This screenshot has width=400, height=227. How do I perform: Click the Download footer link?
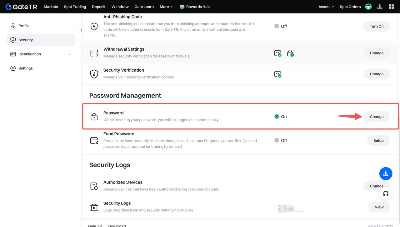117,225
